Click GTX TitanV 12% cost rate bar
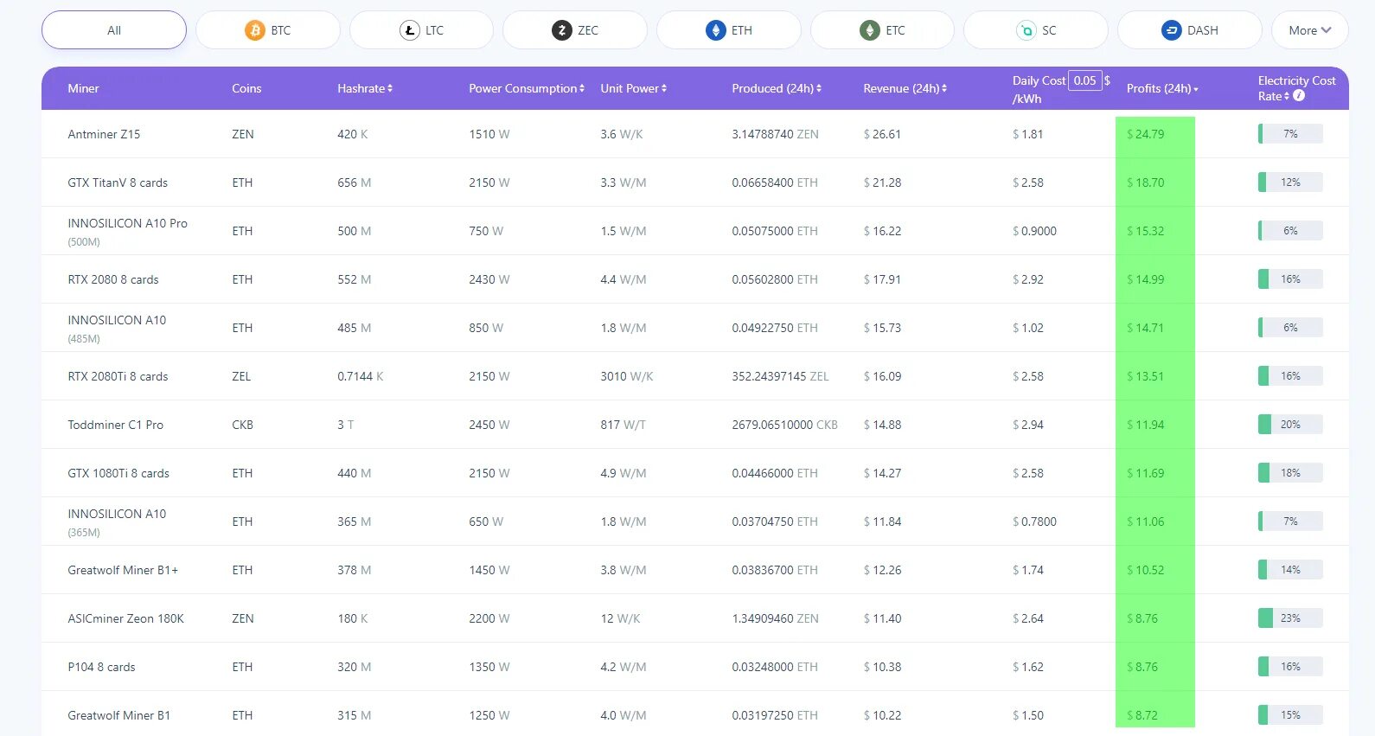The width and height of the screenshot is (1375, 736). (x=1290, y=182)
